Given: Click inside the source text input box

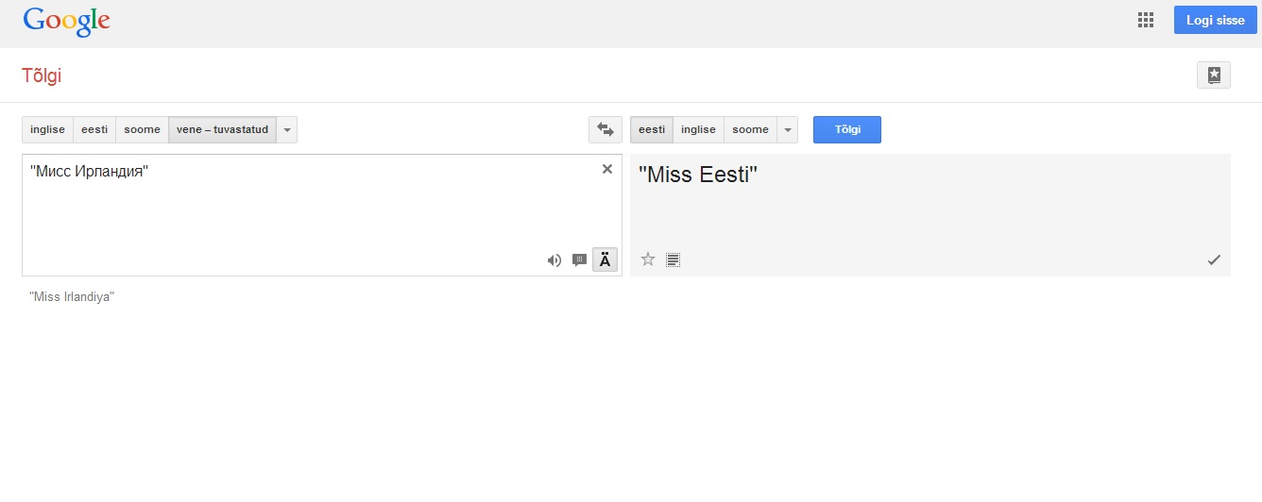Looking at the screenshot, I should tap(283, 212).
